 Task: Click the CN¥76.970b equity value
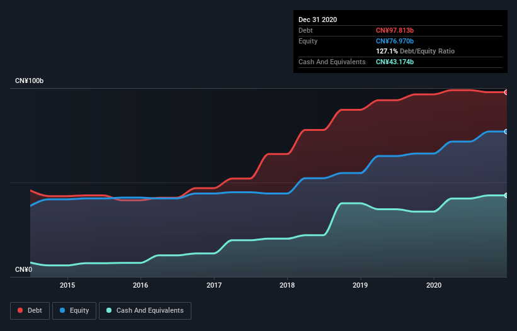click(395, 41)
